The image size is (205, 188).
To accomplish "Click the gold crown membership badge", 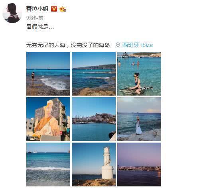I will (63, 9).
